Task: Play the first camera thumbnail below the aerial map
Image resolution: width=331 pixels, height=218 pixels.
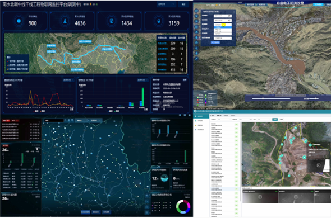Action: [x=260, y=197]
